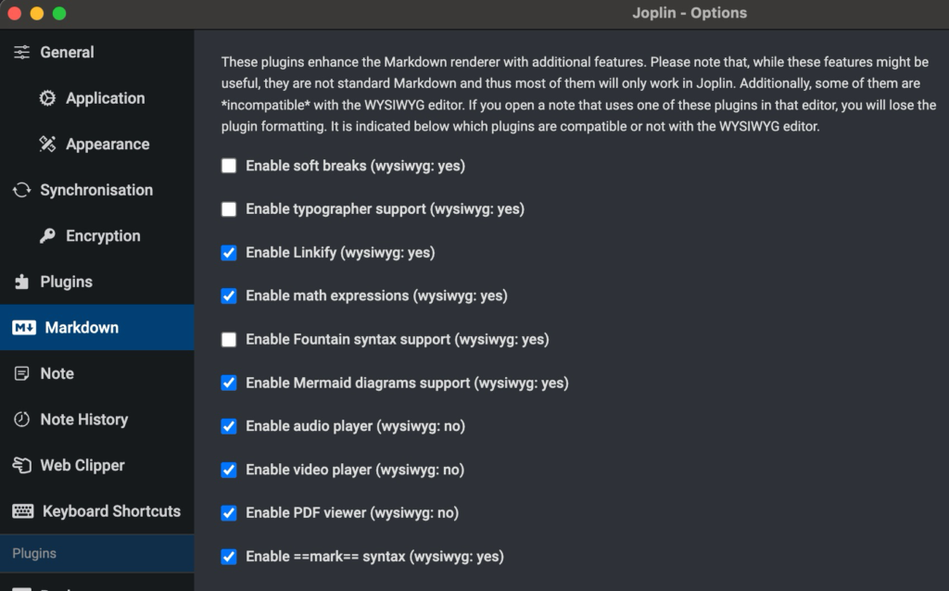Click the Keyboard Shortcuts keyboard icon

tap(24, 511)
